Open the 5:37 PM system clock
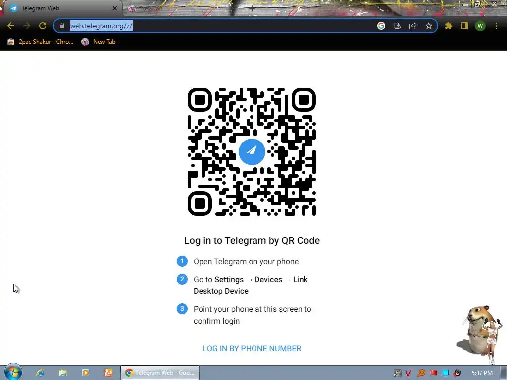The width and height of the screenshot is (507, 380). 482,373
